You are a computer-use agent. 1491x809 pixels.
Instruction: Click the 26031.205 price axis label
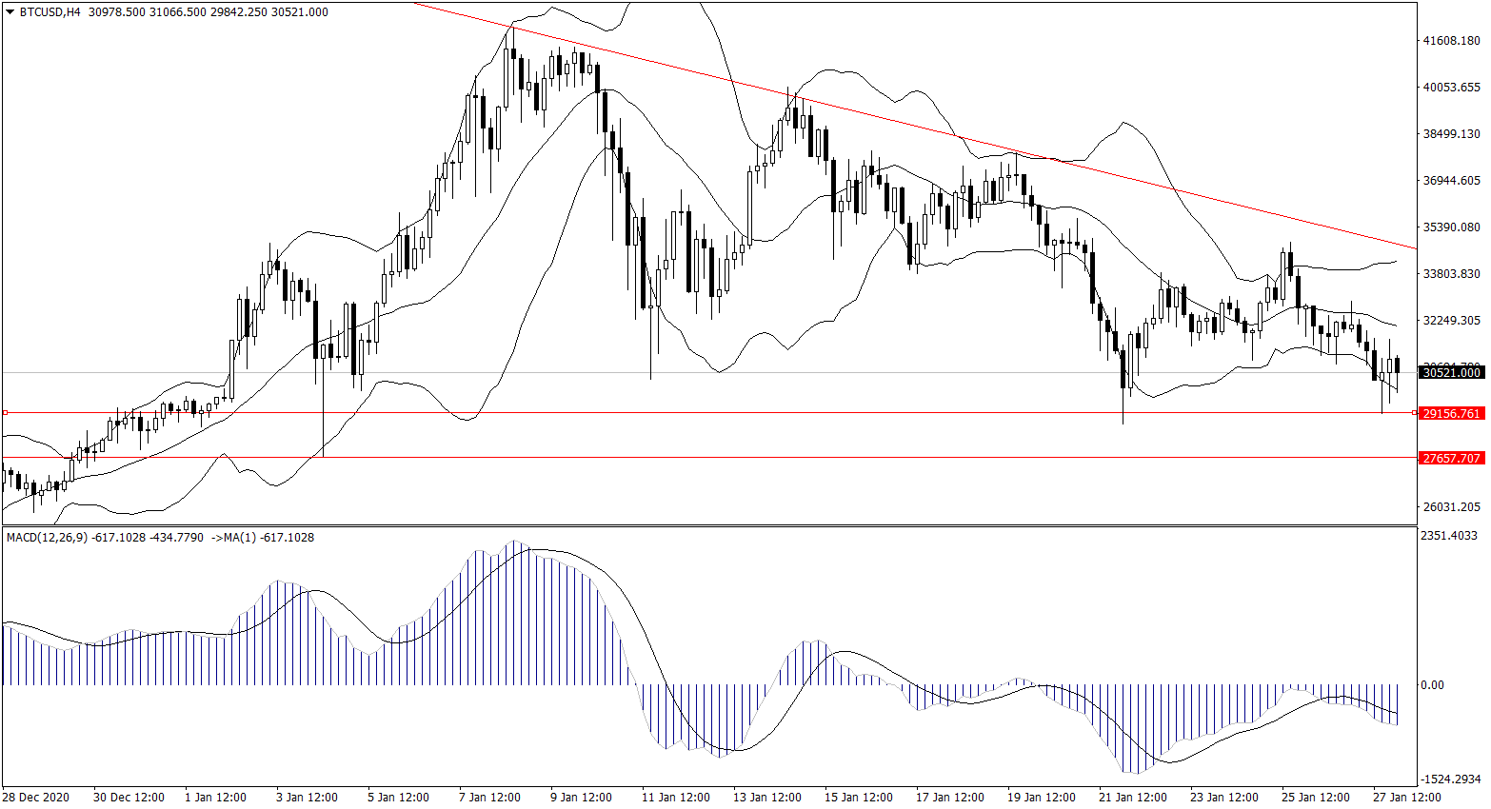click(x=1451, y=506)
